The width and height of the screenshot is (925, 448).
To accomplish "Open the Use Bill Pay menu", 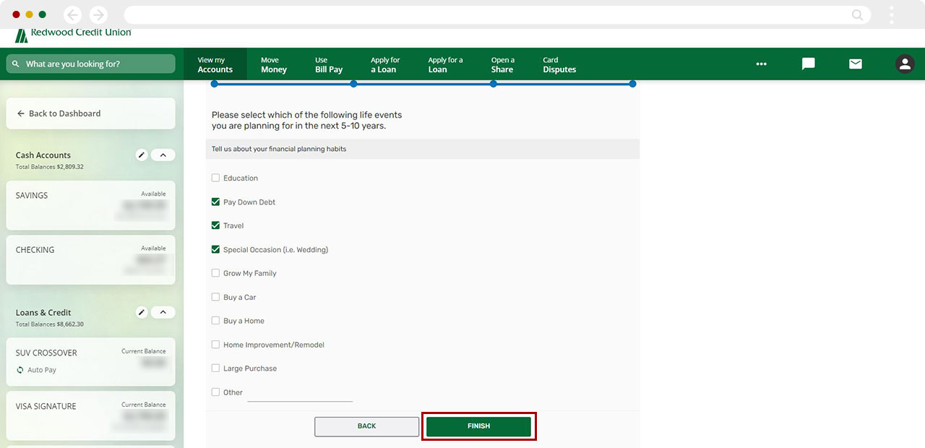I will coord(329,64).
